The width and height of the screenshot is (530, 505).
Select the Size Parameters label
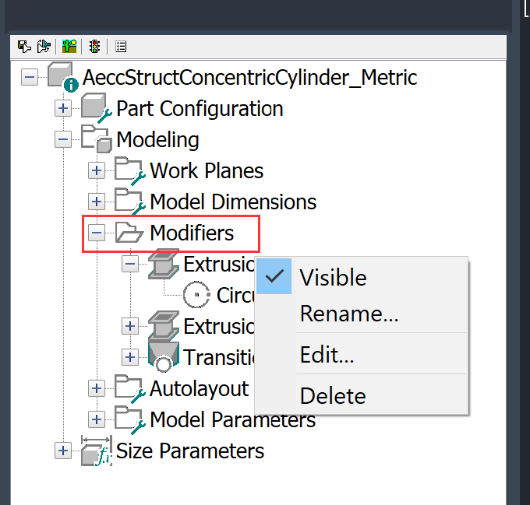(x=190, y=451)
